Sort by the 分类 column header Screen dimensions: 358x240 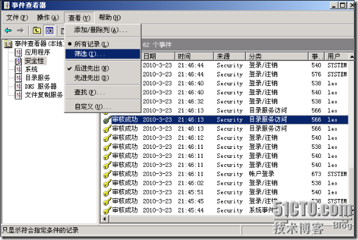(277, 56)
